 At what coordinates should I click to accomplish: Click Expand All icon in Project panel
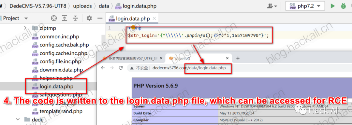[65, 18]
